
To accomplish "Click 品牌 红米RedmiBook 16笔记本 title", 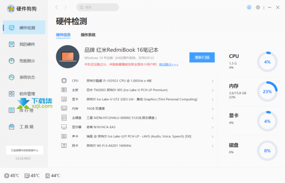I will coord(121,50).
